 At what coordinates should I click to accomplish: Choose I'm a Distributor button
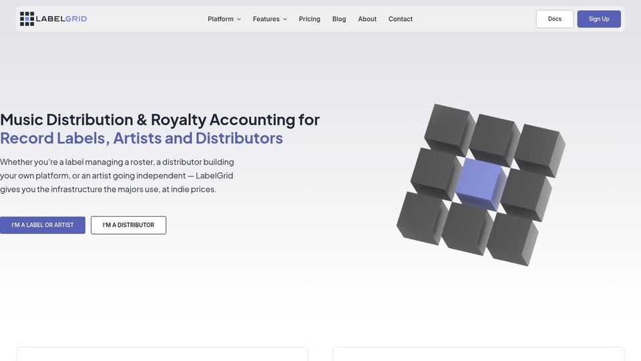128,225
